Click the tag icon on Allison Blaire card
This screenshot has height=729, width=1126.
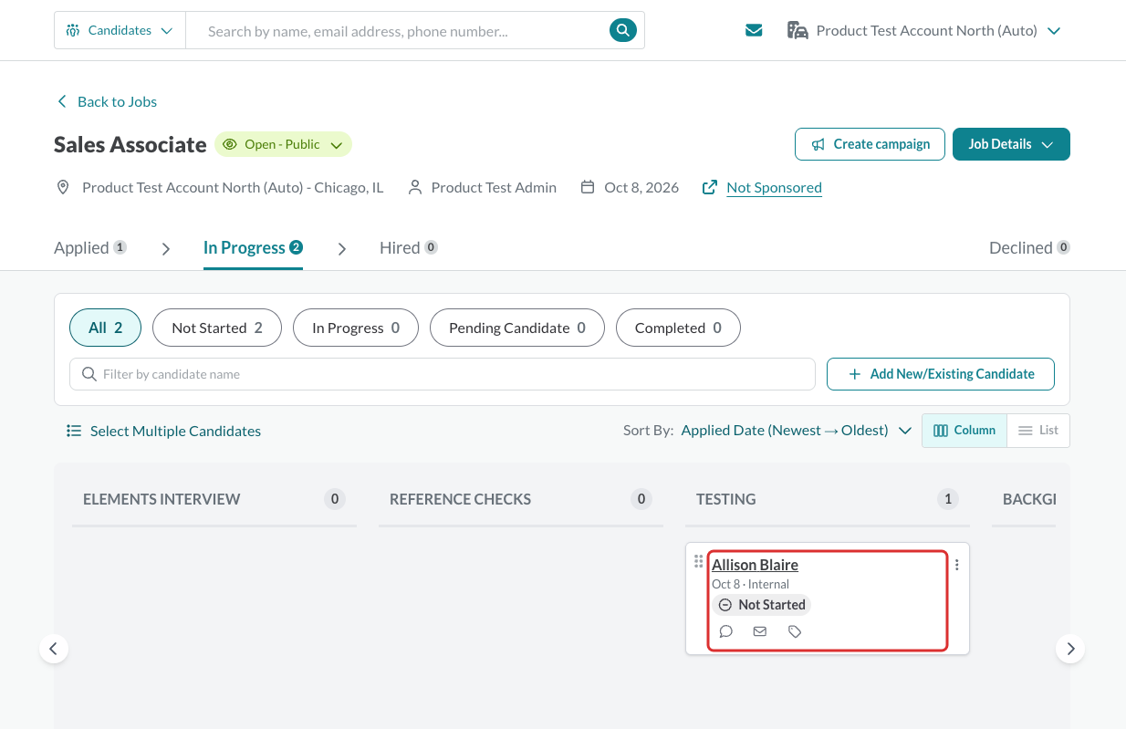[795, 631]
